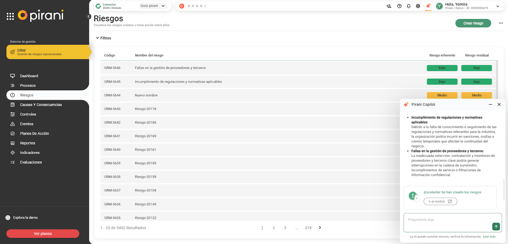Click the Indicadores target icon
508x244 pixels.
[x=13, y=153]
